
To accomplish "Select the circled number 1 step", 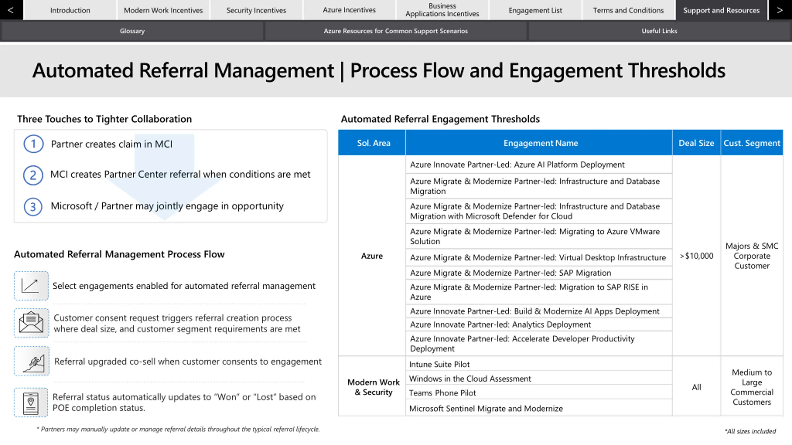I will (x=33, y=144).
